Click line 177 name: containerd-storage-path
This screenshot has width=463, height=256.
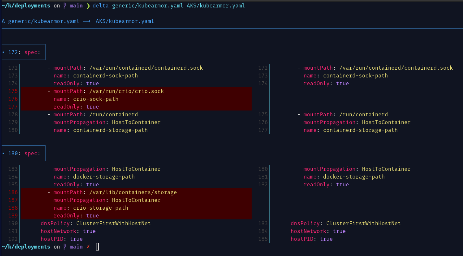point(351,130)
